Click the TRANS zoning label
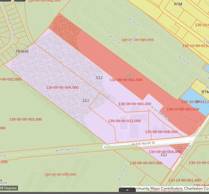The width and height of the screenshot is (209, 194). 22,51
